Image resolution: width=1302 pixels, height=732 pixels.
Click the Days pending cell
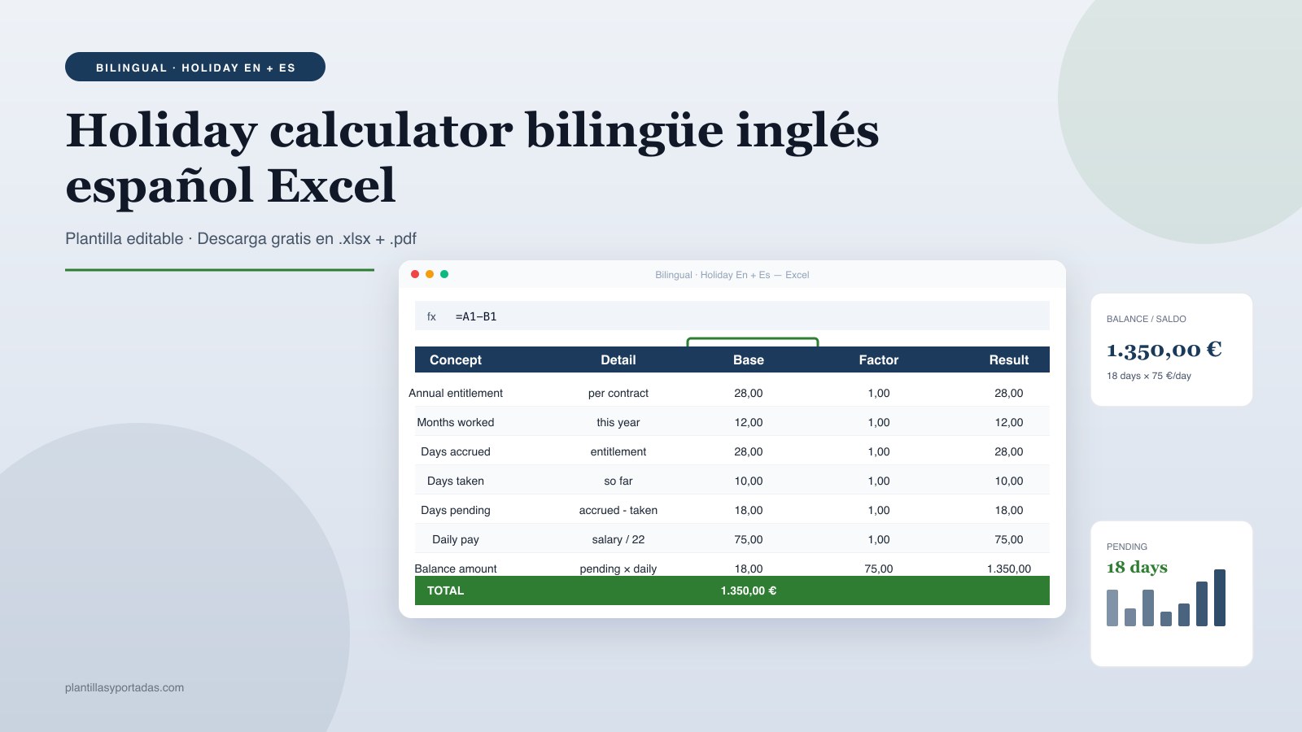(456, 510)
